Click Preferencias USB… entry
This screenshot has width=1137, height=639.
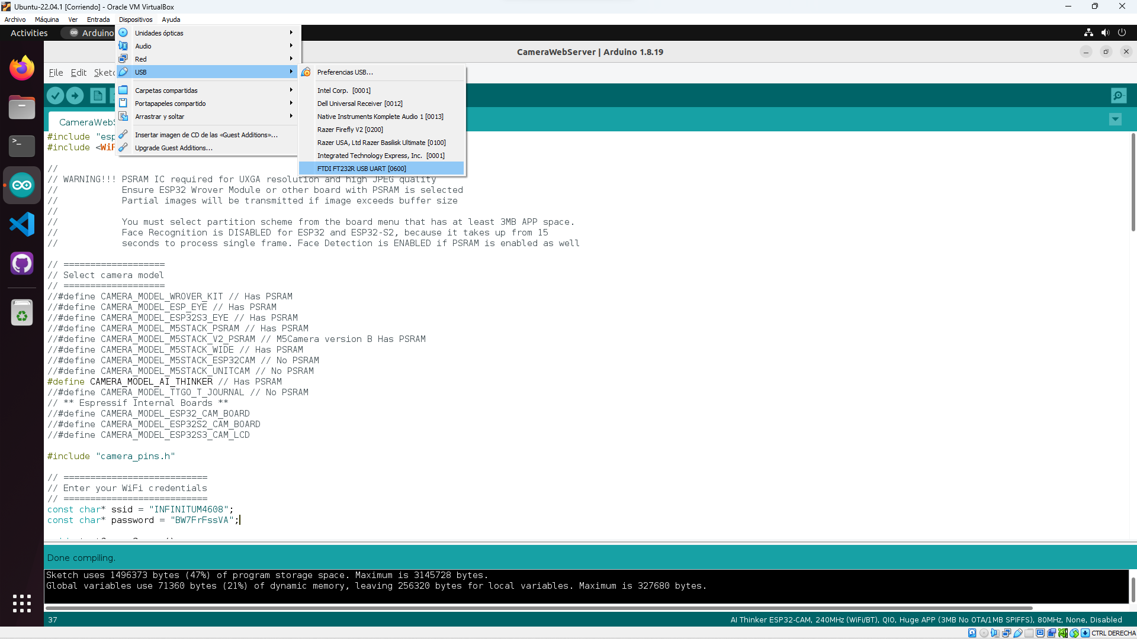point(345,72)
